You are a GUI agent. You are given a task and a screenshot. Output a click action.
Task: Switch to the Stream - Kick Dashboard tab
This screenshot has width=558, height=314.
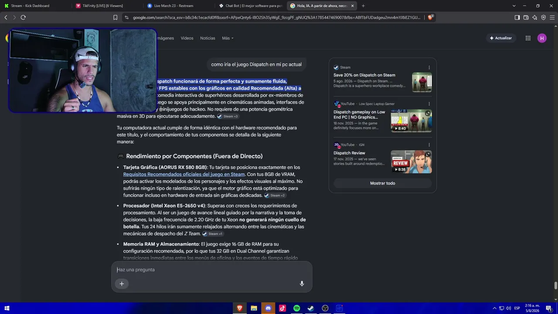tap(36, 6)
